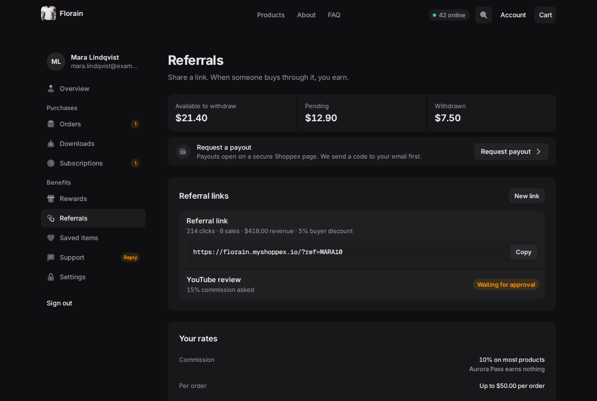Go to the About page

click(306, 15)
